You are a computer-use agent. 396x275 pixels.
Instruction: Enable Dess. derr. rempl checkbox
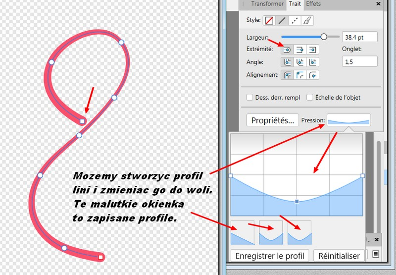coord(249,97)
